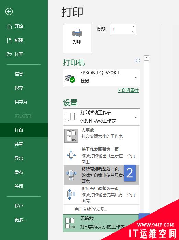Open the 另存为 menu item in sidebar
Viewport: 179px width, 240px height.
coord(21,102)
